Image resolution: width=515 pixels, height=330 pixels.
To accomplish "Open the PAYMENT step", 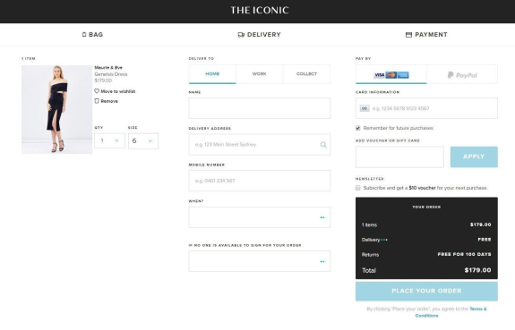I will [x=426, y=35].
